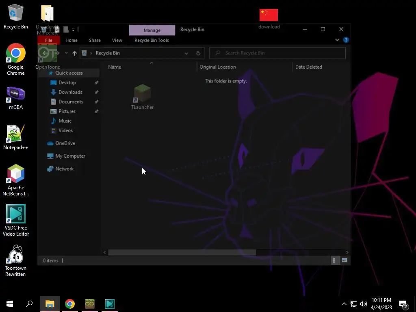Click the VSDC icon in the taskbar
This screenshot has height=312, width=416.
pyautogui.click(x=110, y=304)
